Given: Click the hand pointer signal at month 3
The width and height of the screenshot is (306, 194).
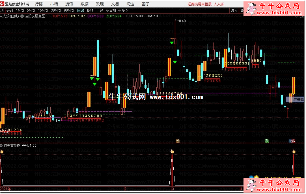Looking at the screenshot, I should 172,152.
